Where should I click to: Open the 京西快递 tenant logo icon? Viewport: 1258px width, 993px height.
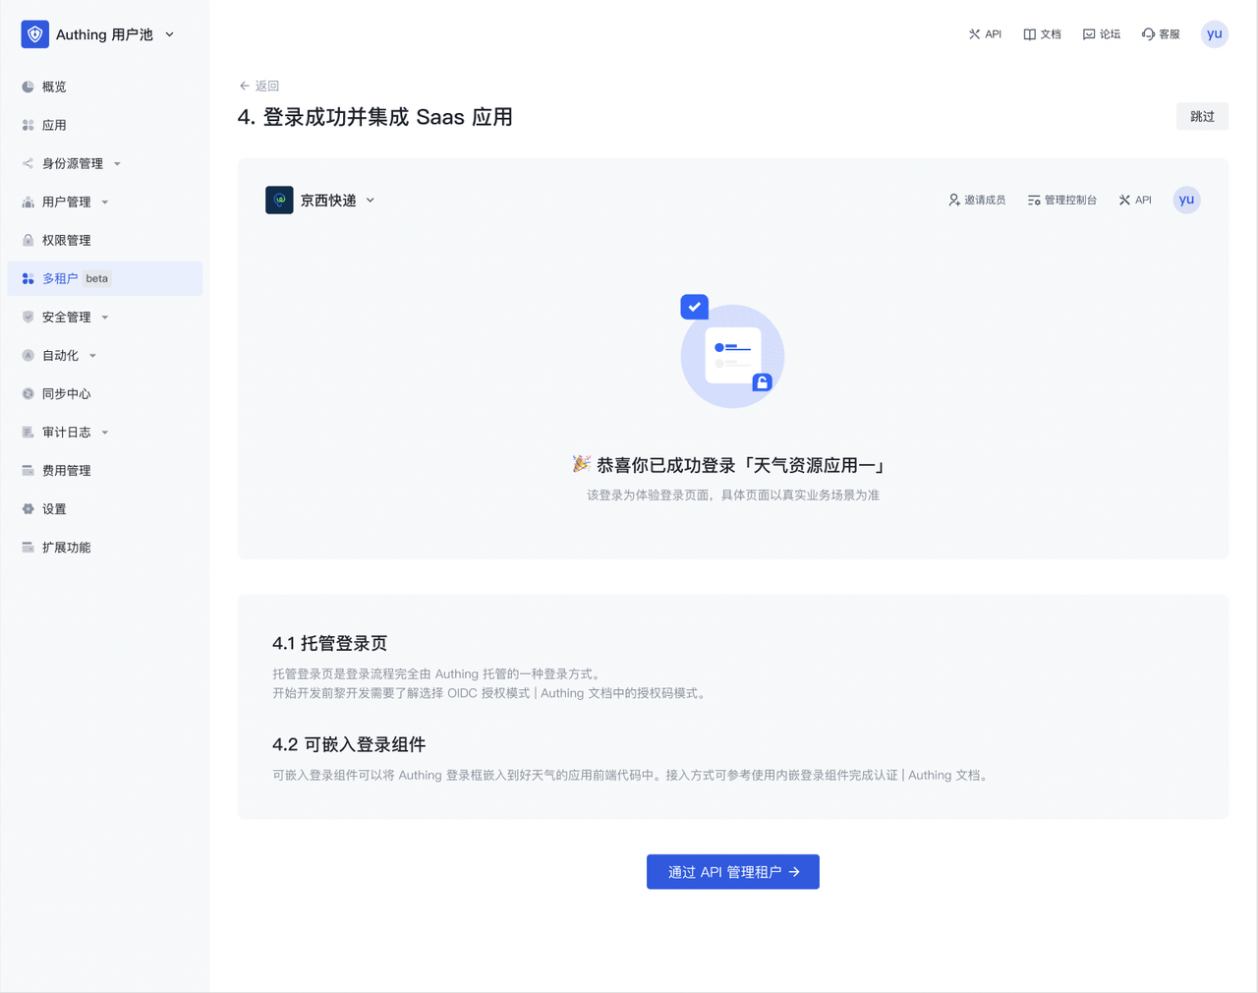pyautogui.click(x=279, y=201)
